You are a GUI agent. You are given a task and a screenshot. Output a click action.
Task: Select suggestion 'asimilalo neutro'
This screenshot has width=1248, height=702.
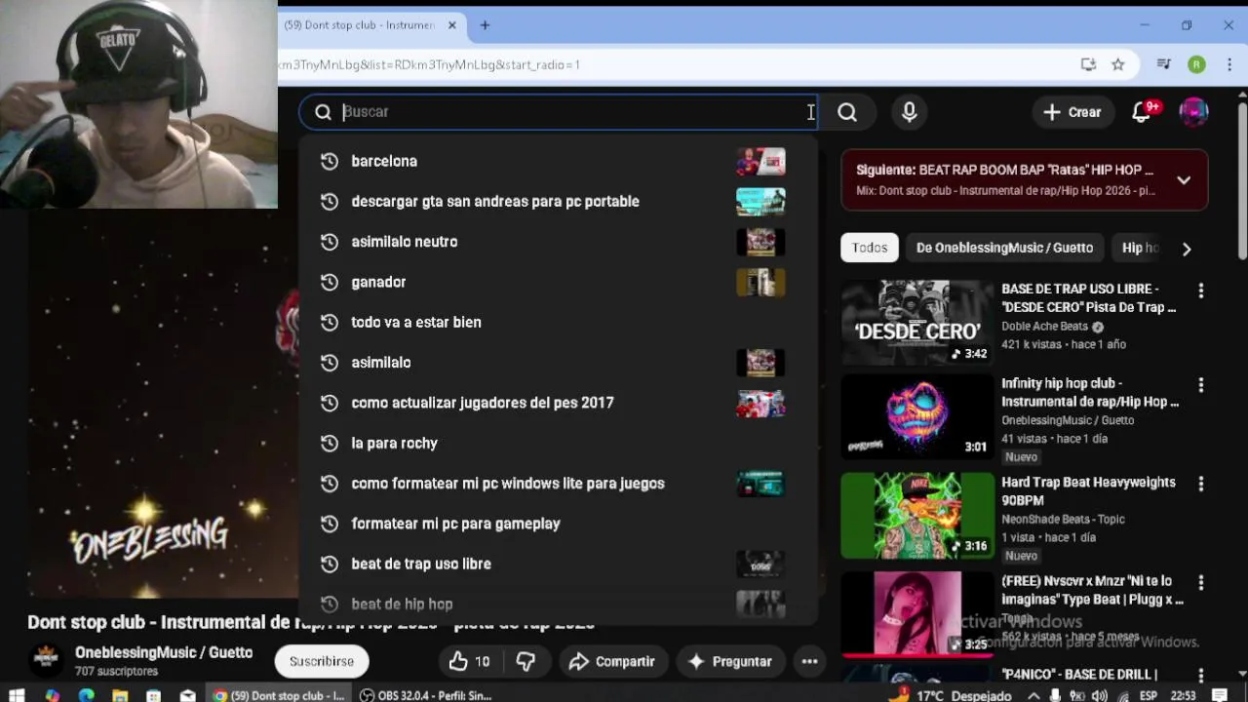[558, 242]
